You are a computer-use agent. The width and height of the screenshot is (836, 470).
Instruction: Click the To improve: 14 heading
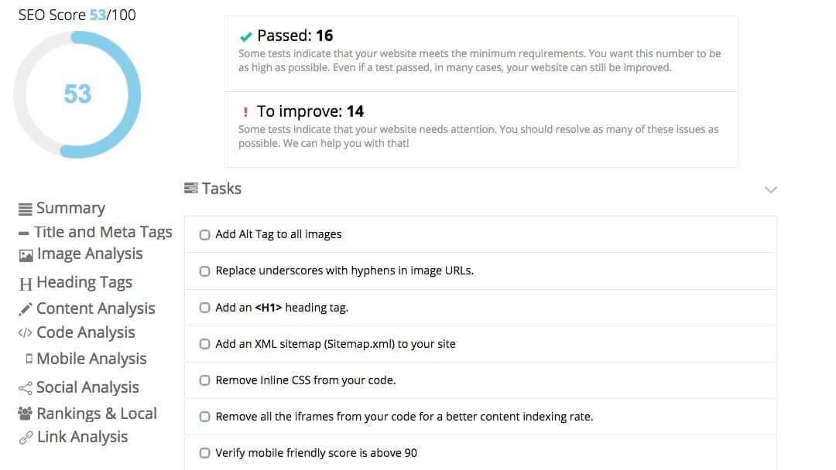tap(310, 111)
